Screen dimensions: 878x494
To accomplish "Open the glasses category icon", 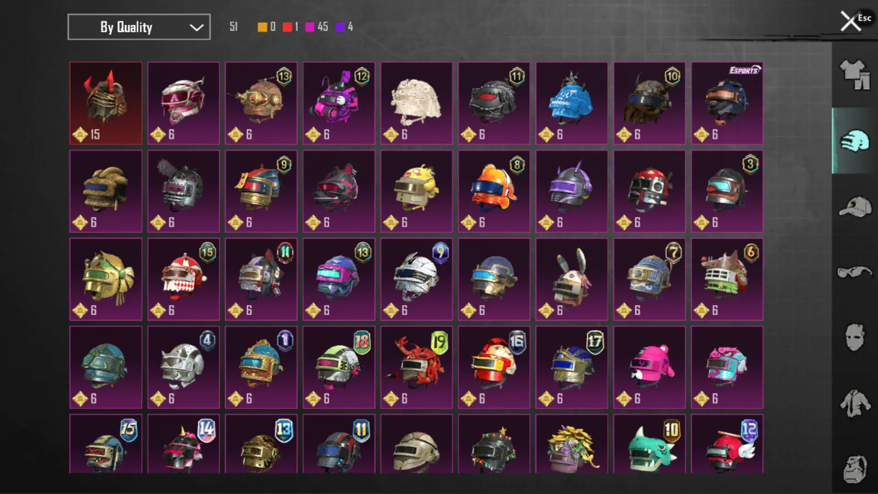I will click(x=854, y=272).
